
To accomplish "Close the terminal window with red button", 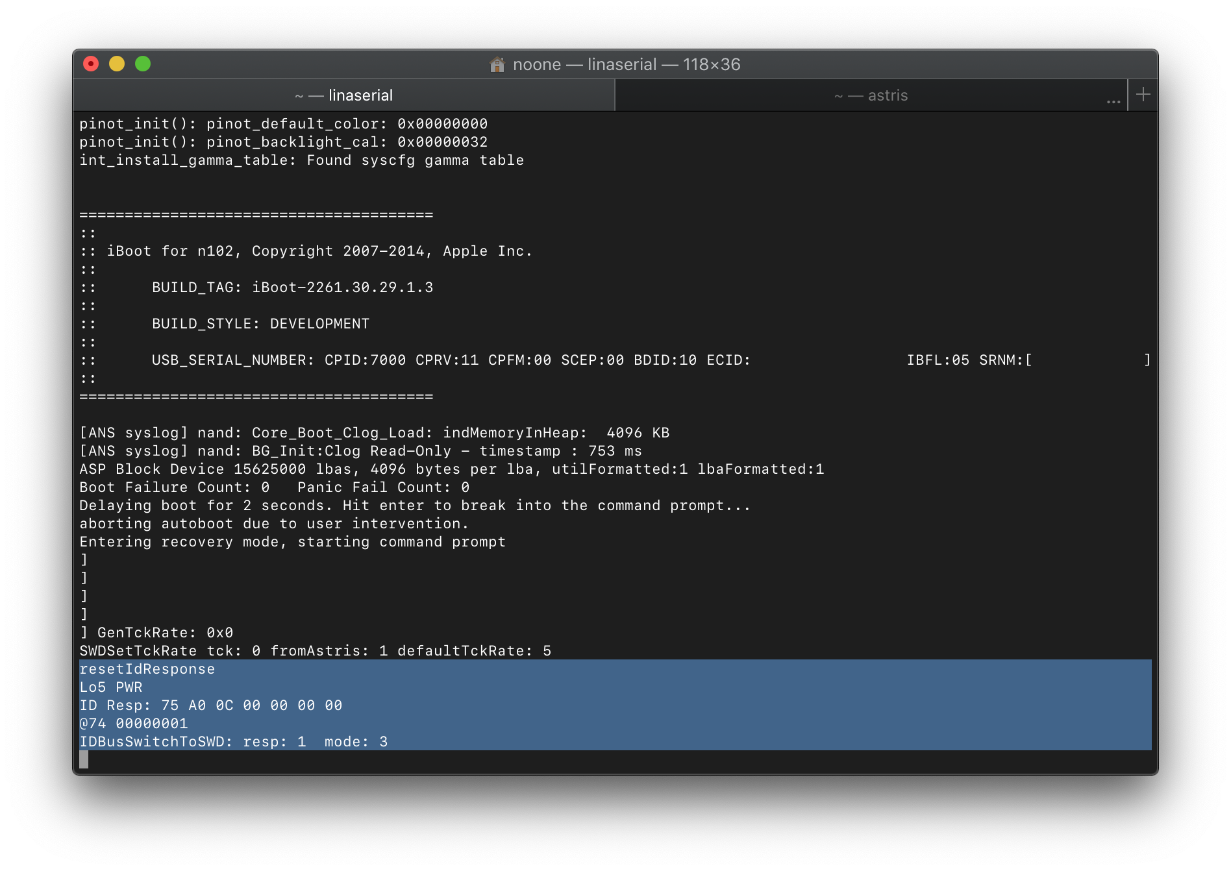I will pos(91,64).
